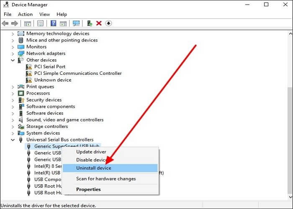Viewport: 293px width, 209px height.
Task: Click the Print queues printer icon
Action: coord(21,87)
